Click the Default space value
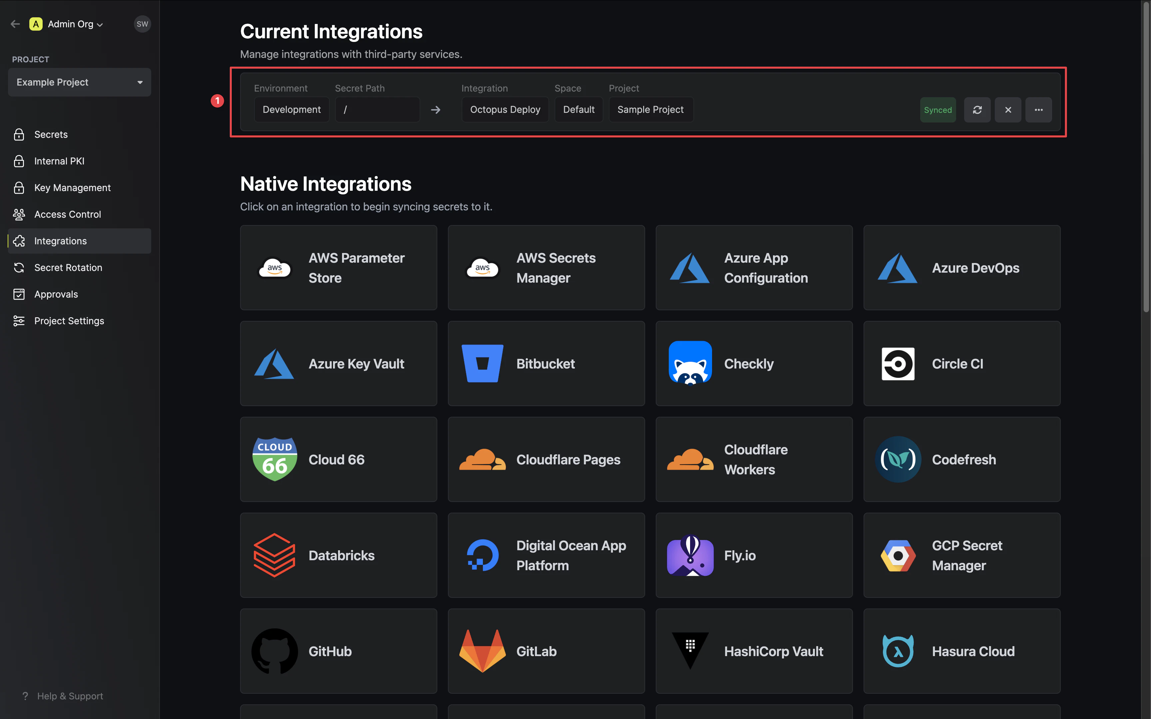 pyautogui.click(x=579, y=110)
